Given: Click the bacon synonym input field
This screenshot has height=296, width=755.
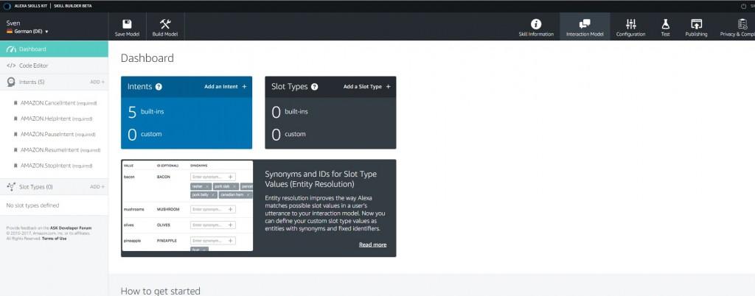Looking at the screenshot, I should click(x=209, y=177).
